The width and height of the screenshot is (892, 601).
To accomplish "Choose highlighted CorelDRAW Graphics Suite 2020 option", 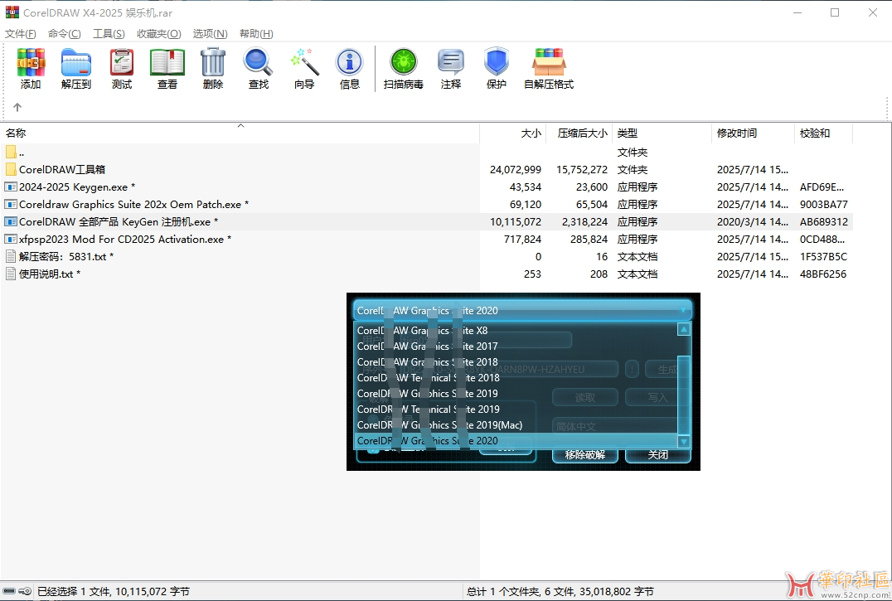I will (x=515, y=441).
